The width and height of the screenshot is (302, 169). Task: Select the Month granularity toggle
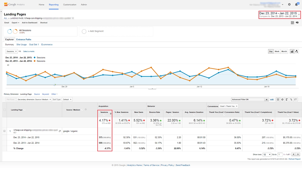pyautogui.click(x=284, y=51)
